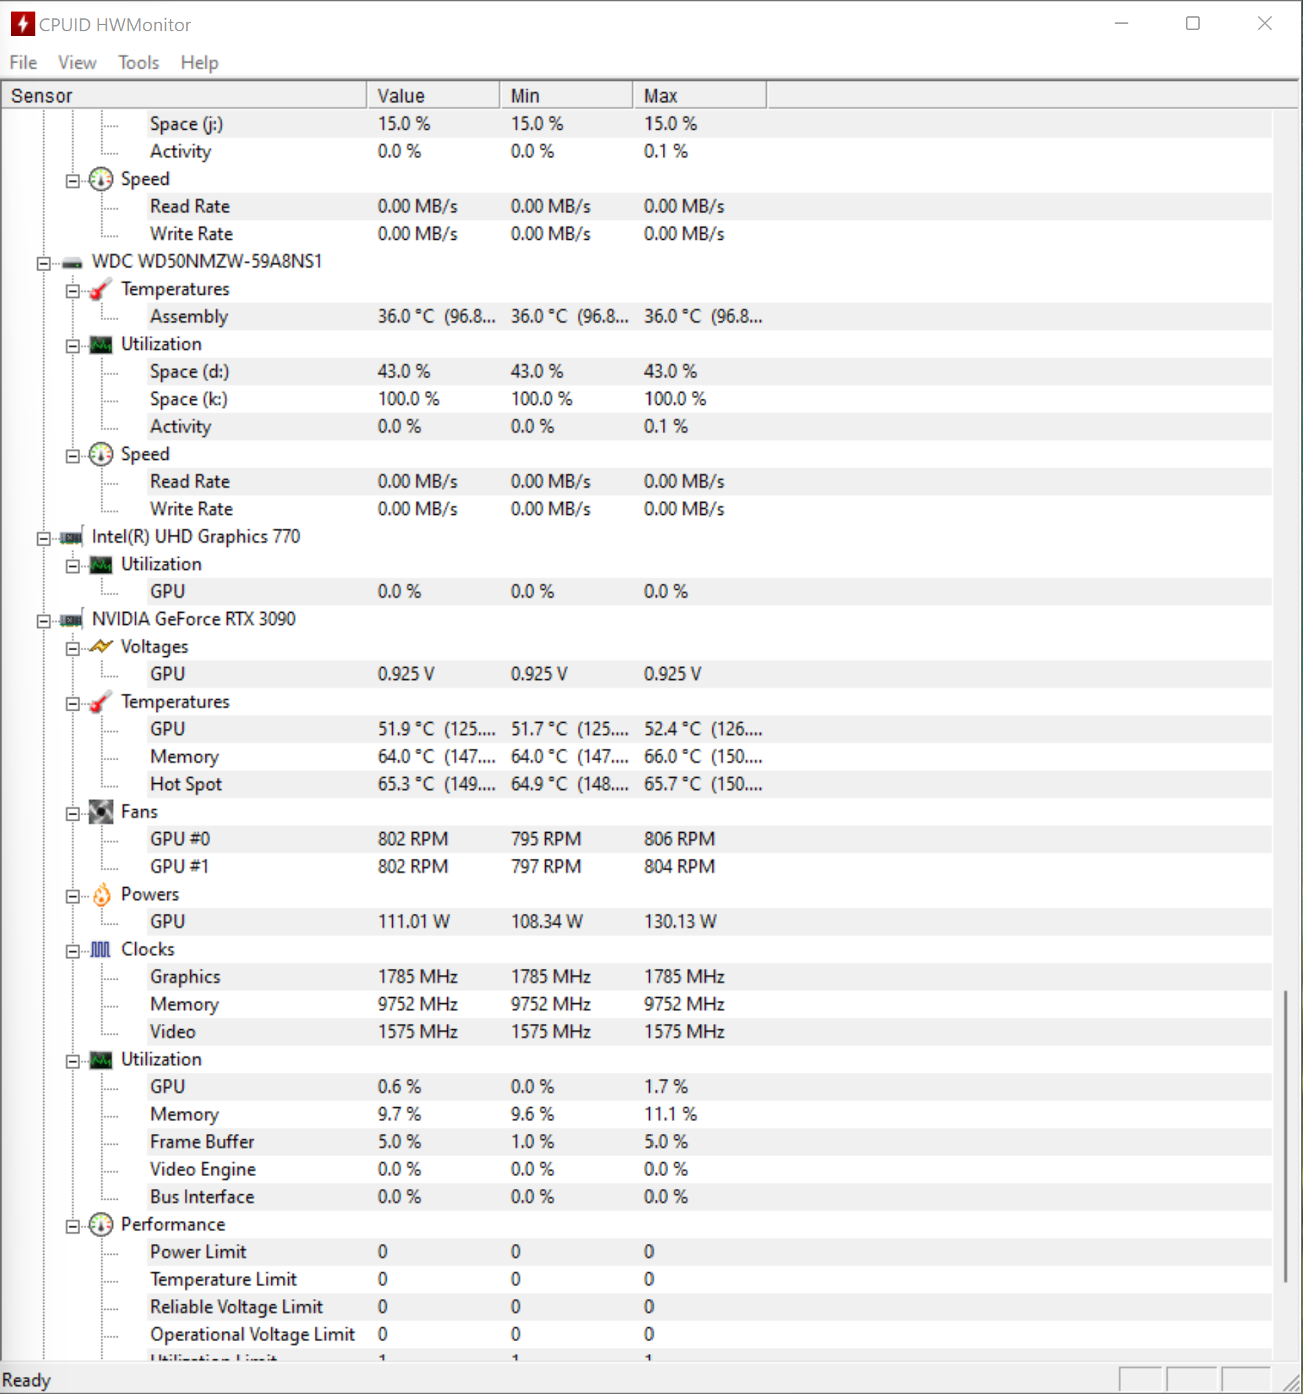Click the WDC WD50NMZW hard drive icon

click(x=71, y=263)
